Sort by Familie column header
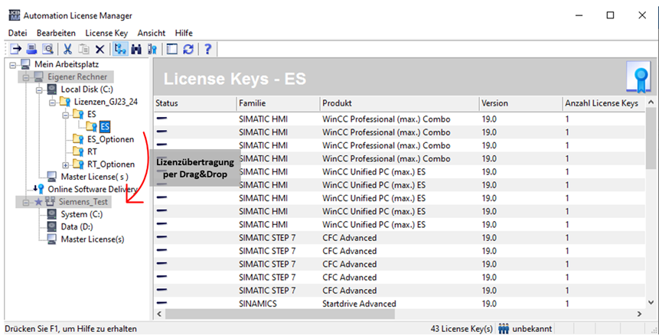 coord(278,103)
